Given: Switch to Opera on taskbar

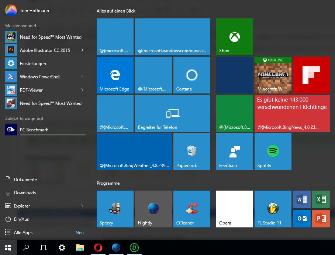Looking at the screenshot, I should (x=98, y=248).
